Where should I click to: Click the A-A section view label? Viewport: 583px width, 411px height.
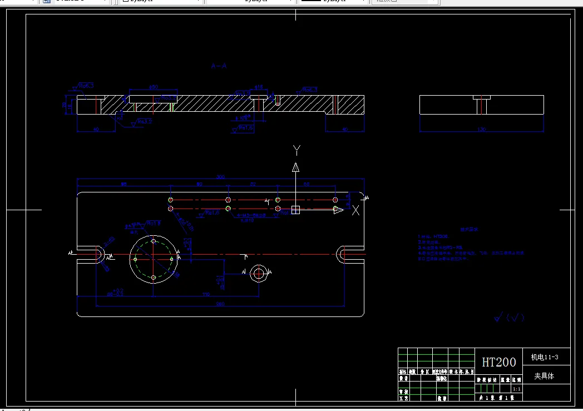click(219, 66)
